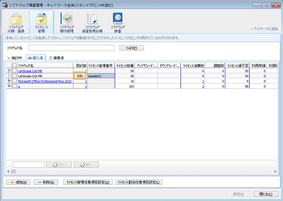This screenshot has height=201, width=283.
Task: Open the 'a' software name link
Action: [19, 87]
